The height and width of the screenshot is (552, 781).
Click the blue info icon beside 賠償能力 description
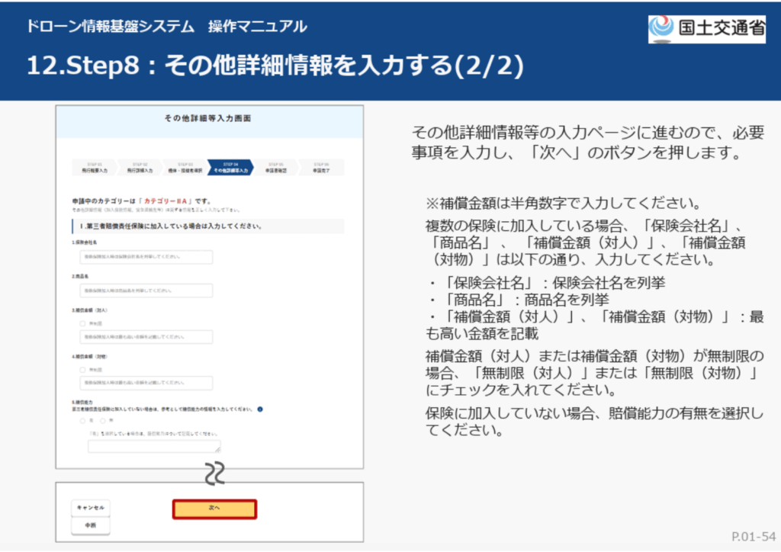pos(260,409)
